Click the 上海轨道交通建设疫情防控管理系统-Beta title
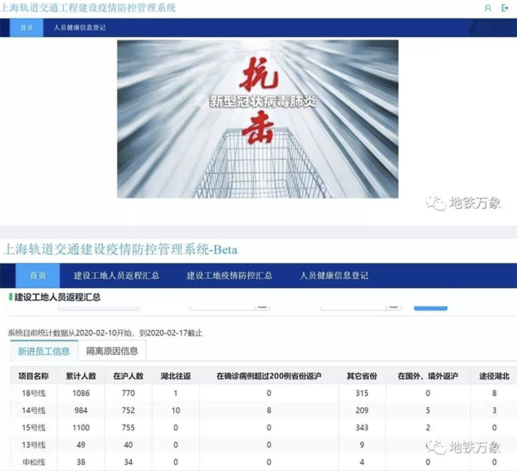The image size is (517, 471). click(120, 250)
